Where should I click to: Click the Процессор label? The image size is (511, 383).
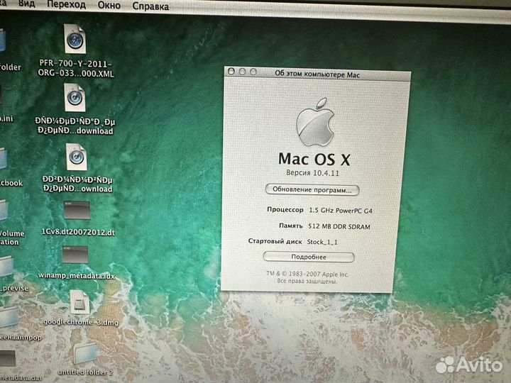[x=285, y=210]
